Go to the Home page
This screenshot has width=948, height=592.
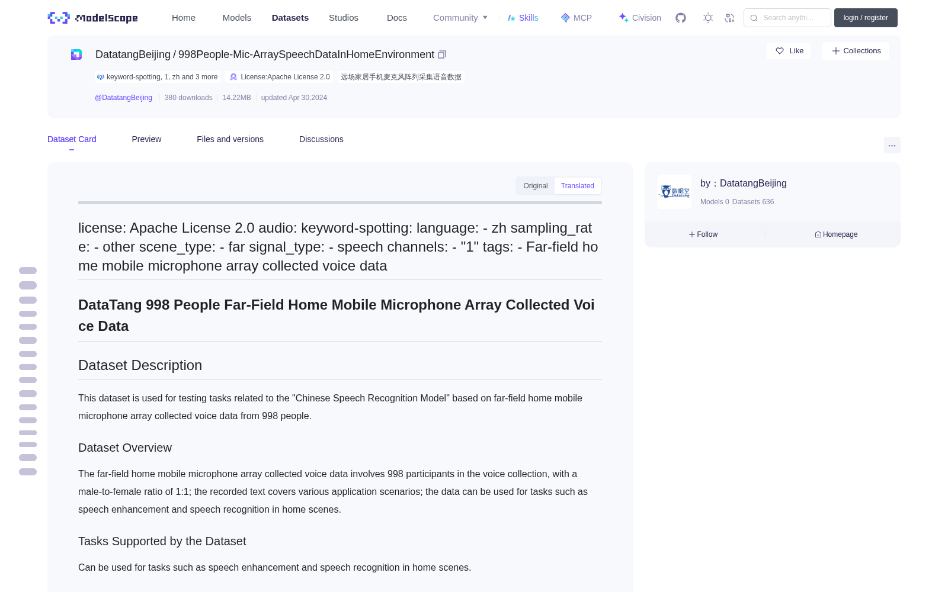[184, 18]
